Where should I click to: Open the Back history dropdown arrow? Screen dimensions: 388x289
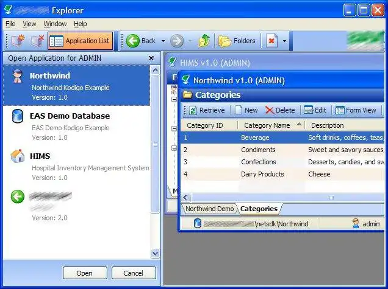[x=163, y=41]
